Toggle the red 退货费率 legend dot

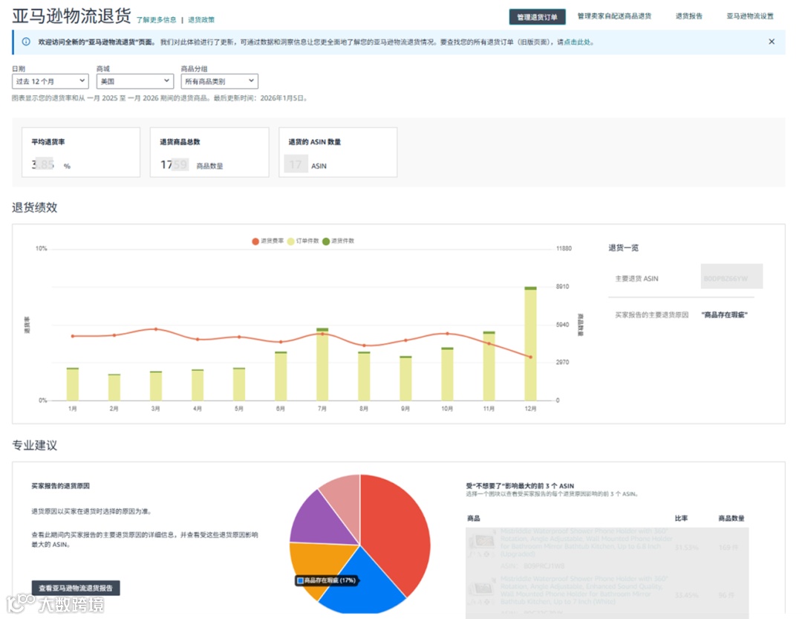coord(255,242)
